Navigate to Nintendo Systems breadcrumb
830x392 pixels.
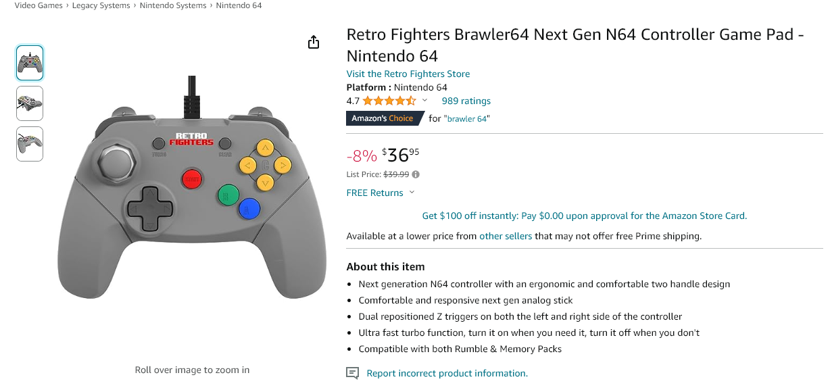[173, 5]
